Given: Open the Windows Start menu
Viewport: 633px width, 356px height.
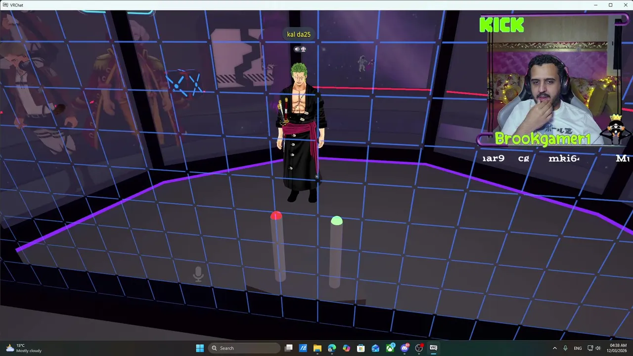Looking at the screenshot, I should point(200,348).
